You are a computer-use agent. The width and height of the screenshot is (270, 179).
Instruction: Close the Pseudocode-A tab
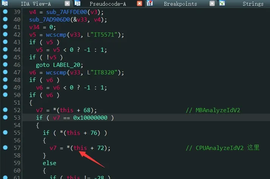click(x=140, y=3)
